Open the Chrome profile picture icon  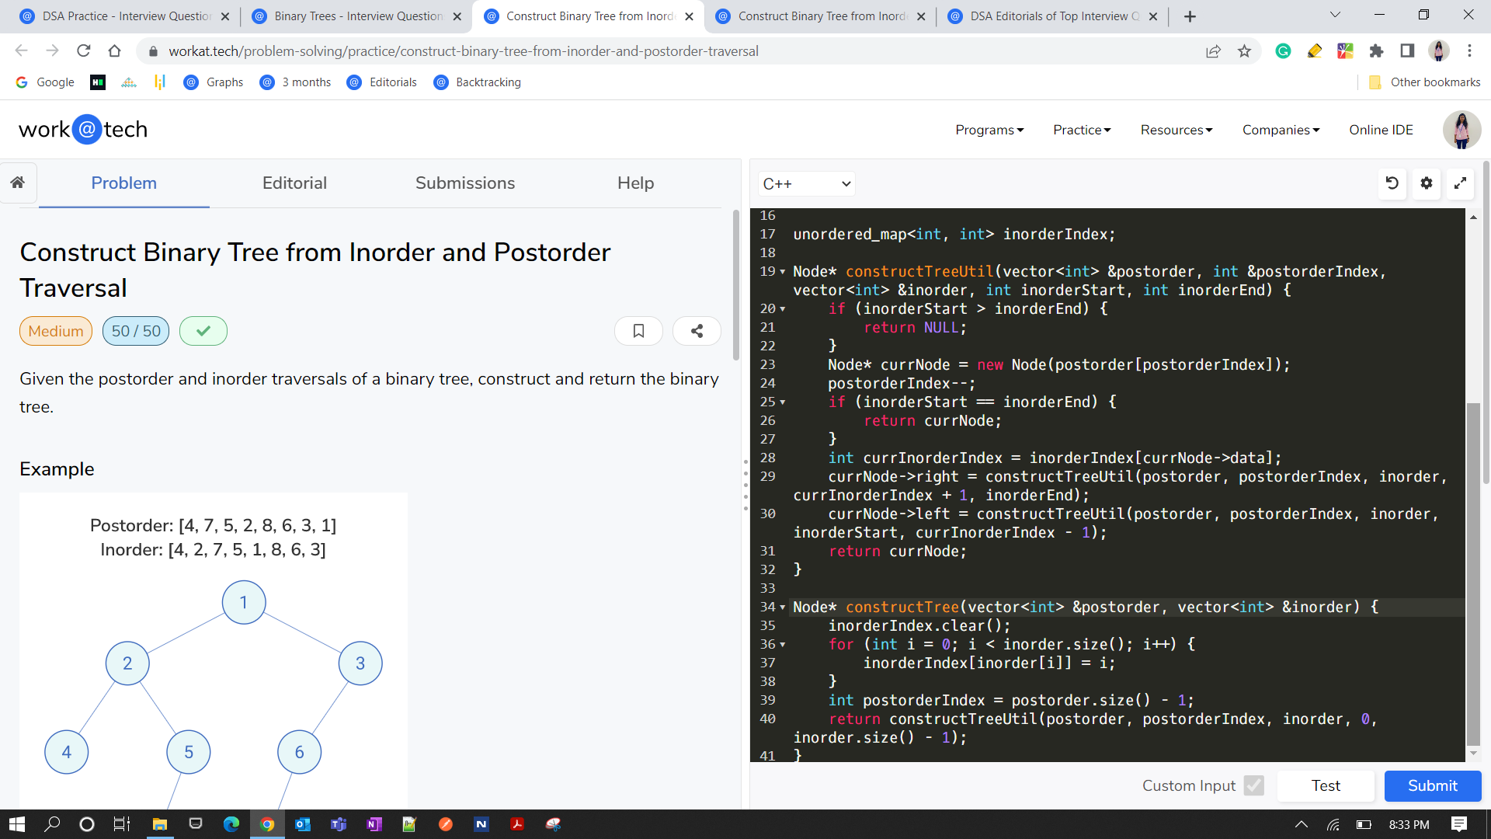[x=1438, y=51]
